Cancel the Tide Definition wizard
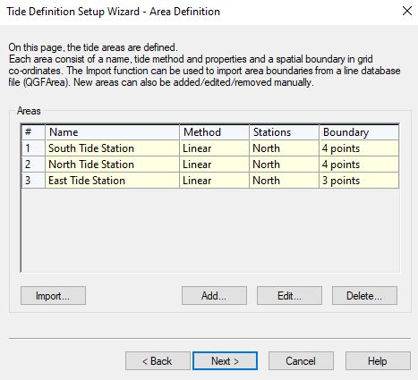This screenshot has width=418, height=380. [301, 361]
